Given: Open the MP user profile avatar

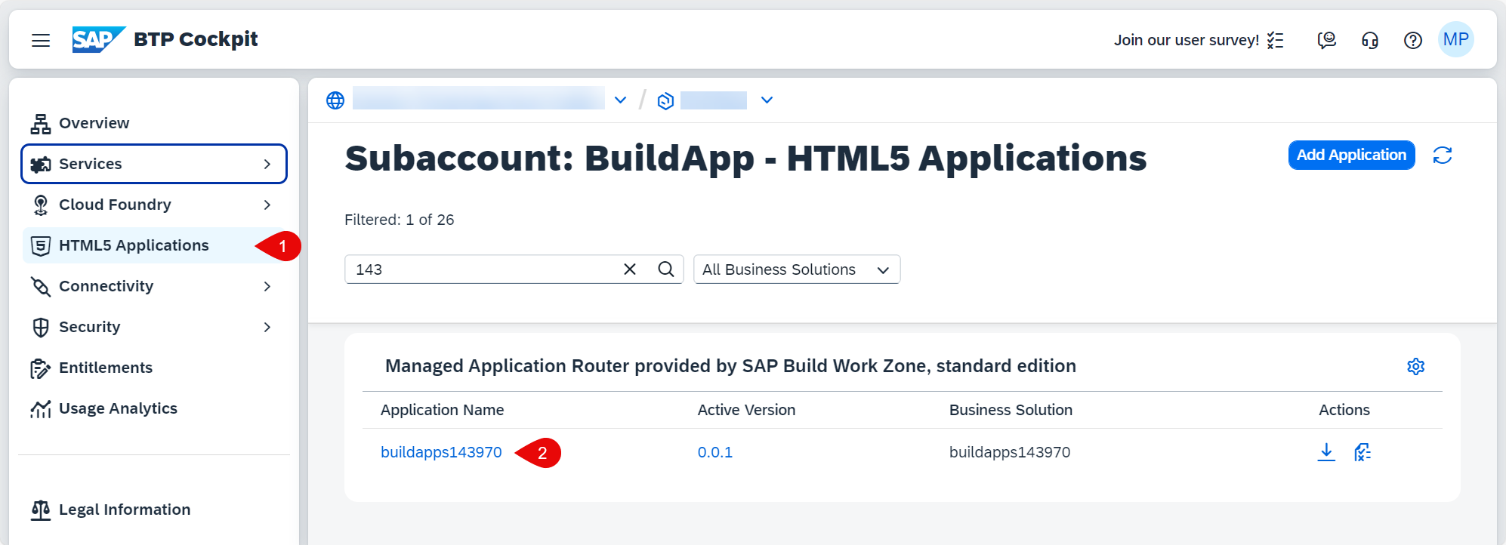Looking at the screenshot, I should [x=1456, y=39].
